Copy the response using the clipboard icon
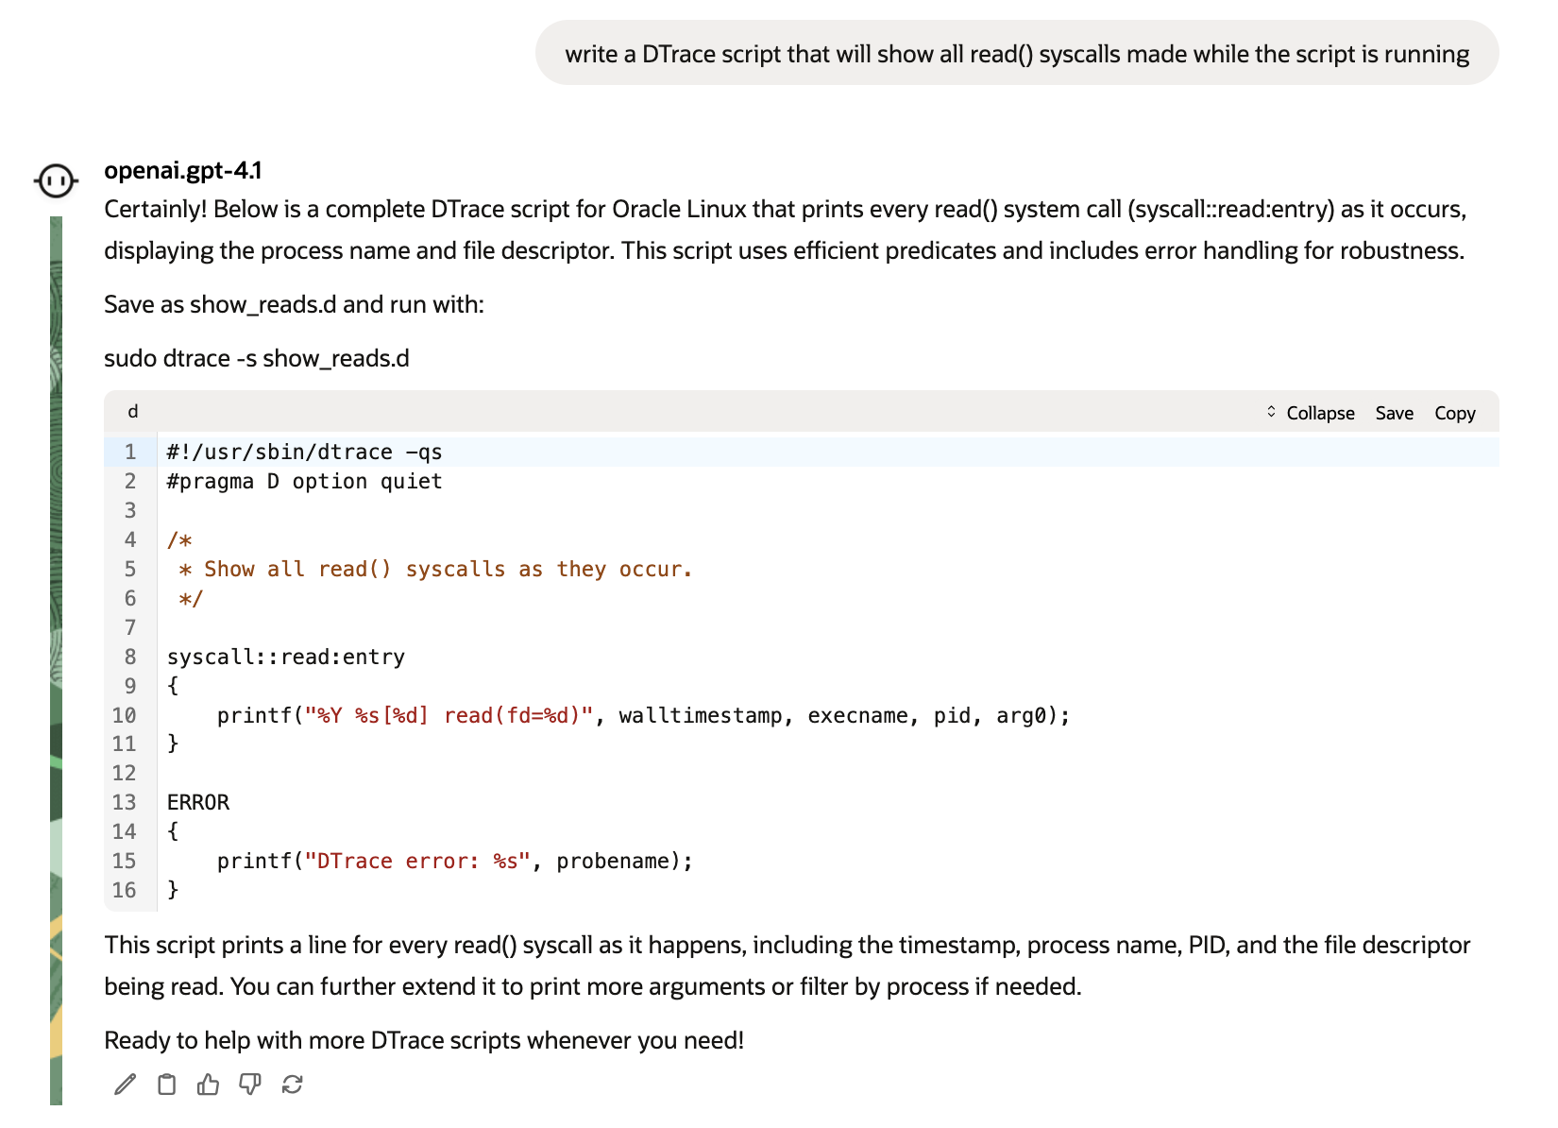1558x1128 pixels. (x=166, y=1085)
